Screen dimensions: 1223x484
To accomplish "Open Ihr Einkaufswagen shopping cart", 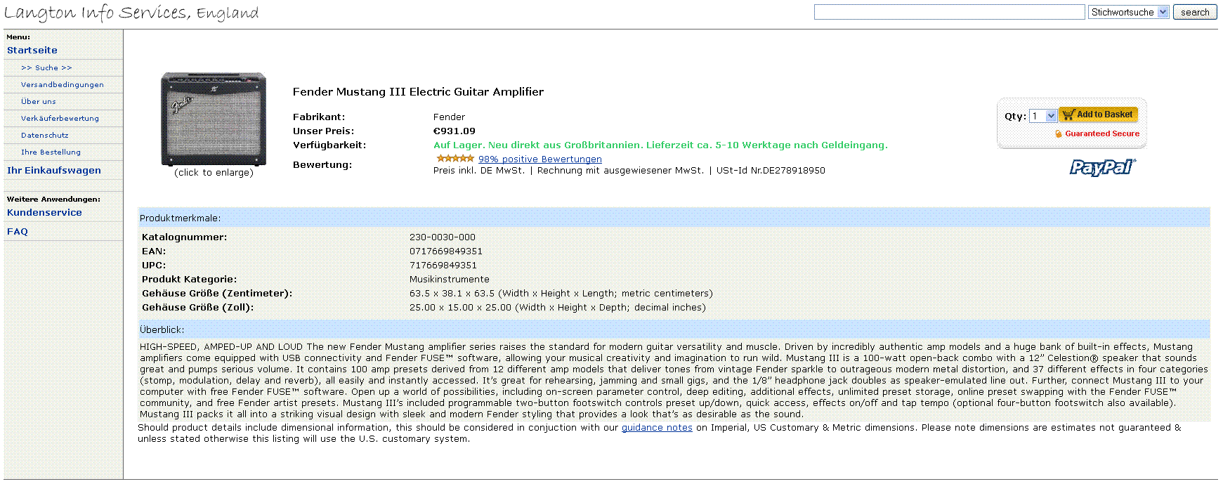I will pyautogui.click(x=54, y=171).
